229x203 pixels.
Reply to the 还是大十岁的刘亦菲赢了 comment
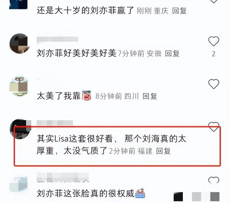click(179, 11)
